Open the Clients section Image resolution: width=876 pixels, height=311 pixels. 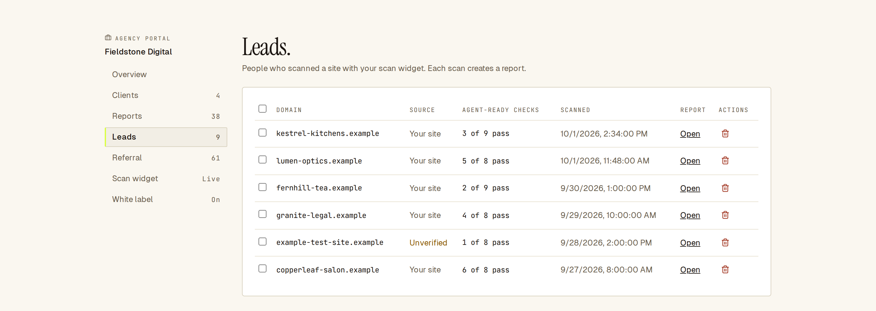click(166, 95)
